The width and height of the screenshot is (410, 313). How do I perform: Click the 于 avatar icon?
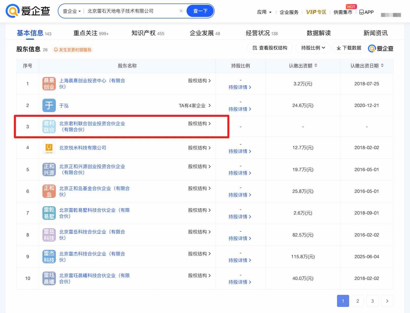[x=49, y=106]
